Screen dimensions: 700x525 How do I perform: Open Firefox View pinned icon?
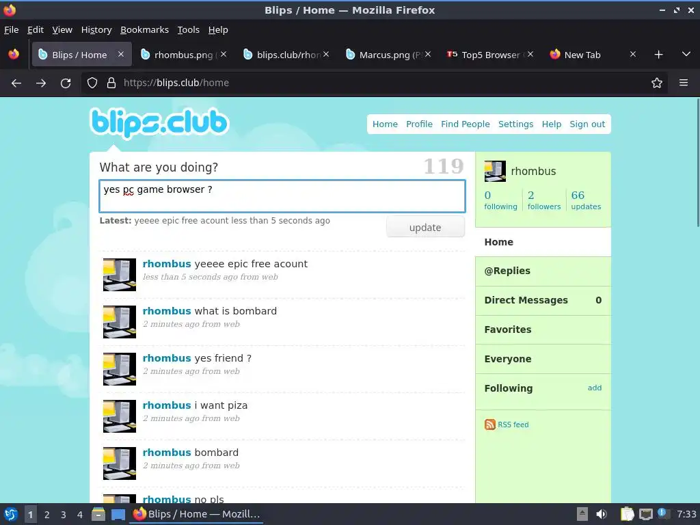click(14, 55)
